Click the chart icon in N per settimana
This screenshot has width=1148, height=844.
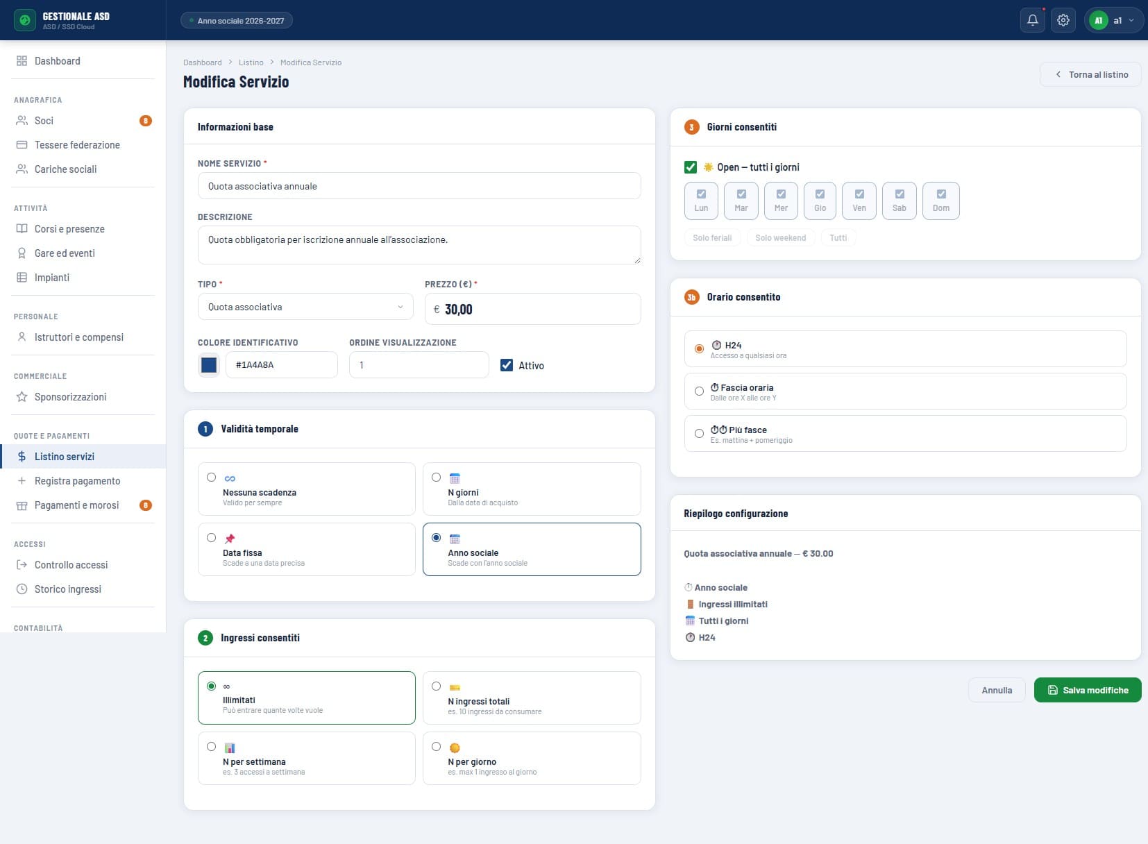230,748
